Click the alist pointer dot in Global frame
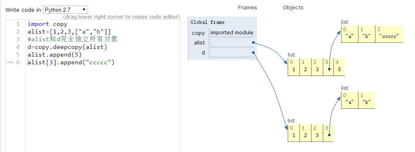Viewport: 415px width, 152px height. 253,42
